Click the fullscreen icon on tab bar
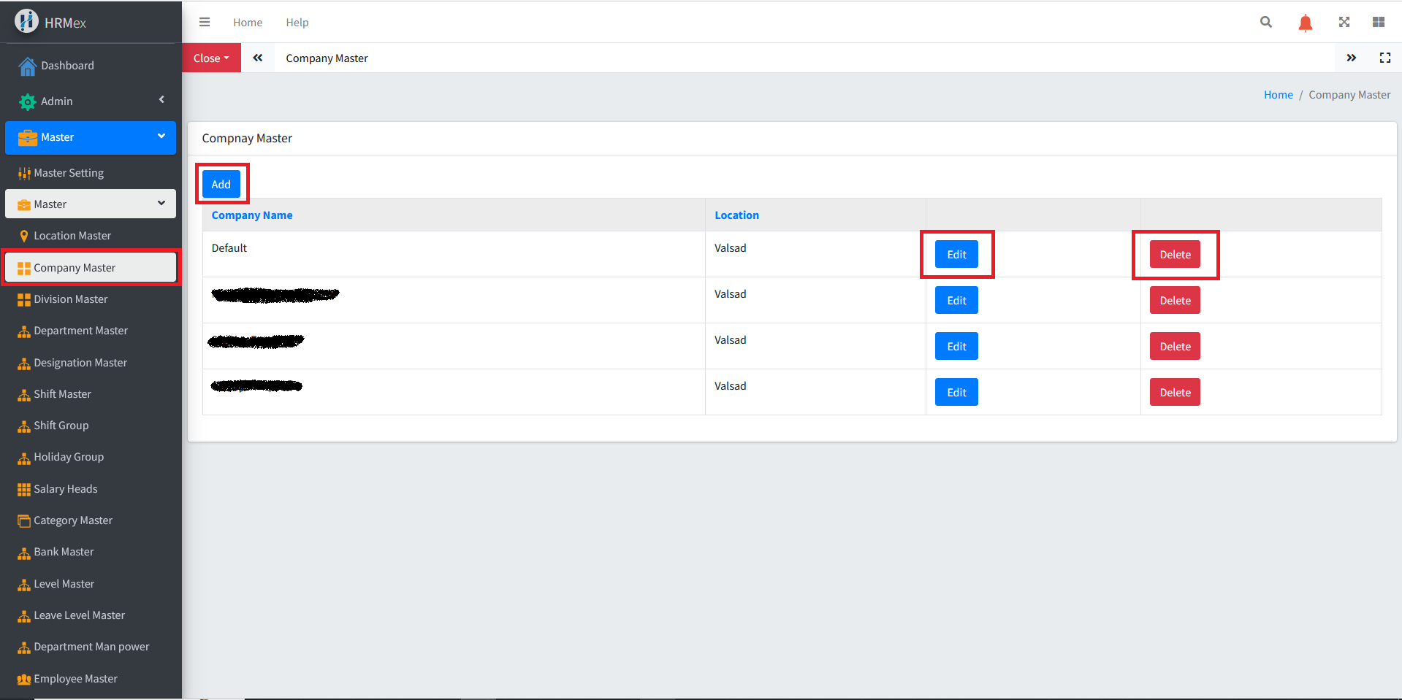The height and width of the screenshot is (700, 1402). pyautogui.click(x=1384, y=58)
